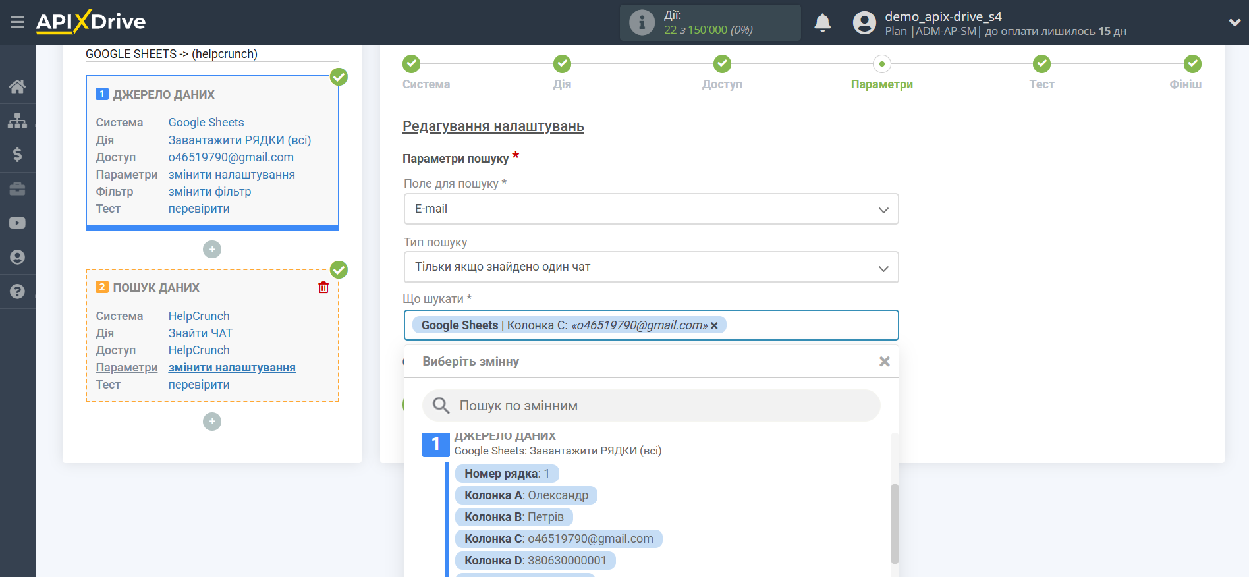Open Тип пошуку dropdown

click(651, 267)
